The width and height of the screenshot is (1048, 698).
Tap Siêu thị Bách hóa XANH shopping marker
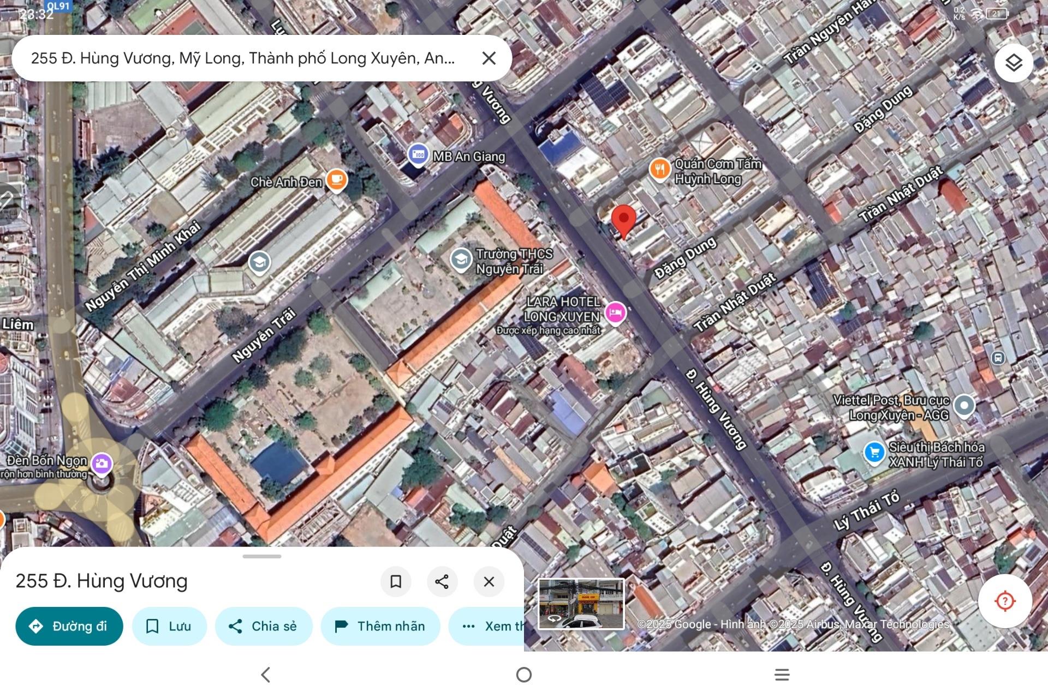(874, 452)
